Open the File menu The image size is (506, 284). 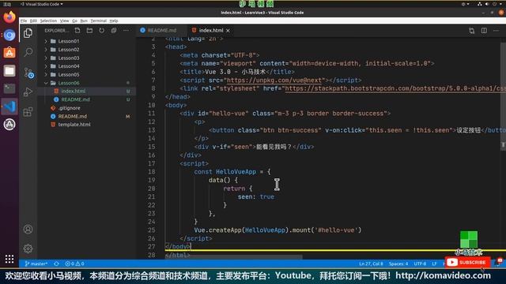[x=24, y=21]
